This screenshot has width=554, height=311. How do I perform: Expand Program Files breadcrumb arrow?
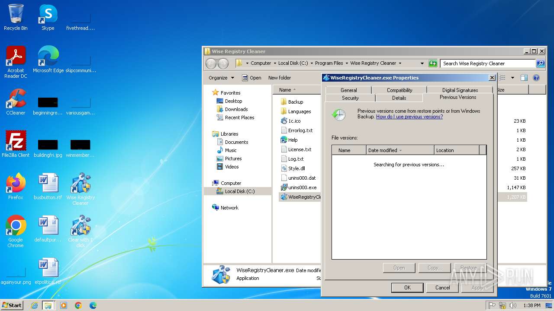pyautogui.click(x=347, y=63)
